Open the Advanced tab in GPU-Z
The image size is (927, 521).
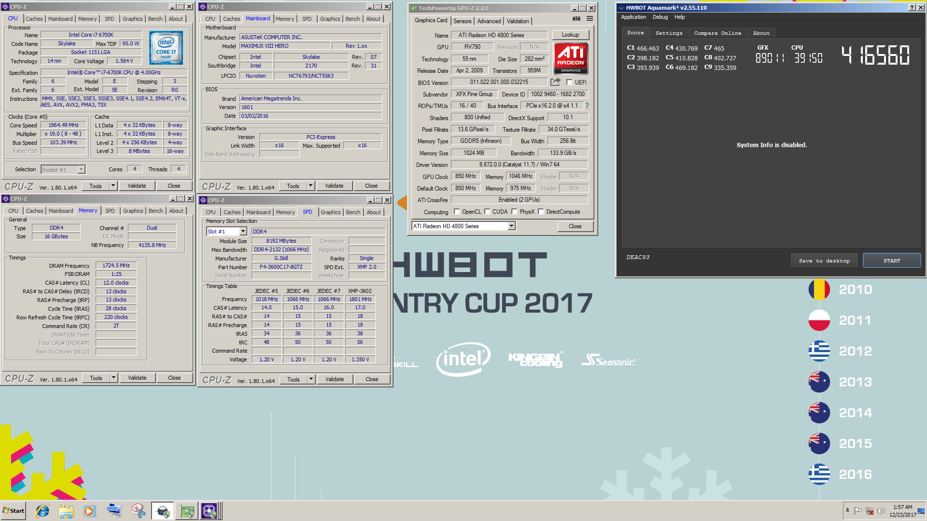(489, 21)
